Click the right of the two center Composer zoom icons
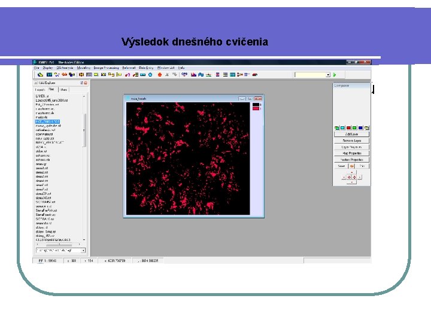 tap(354, 177)
